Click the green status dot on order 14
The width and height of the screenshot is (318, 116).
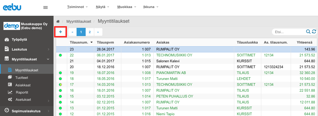[60, 102]
